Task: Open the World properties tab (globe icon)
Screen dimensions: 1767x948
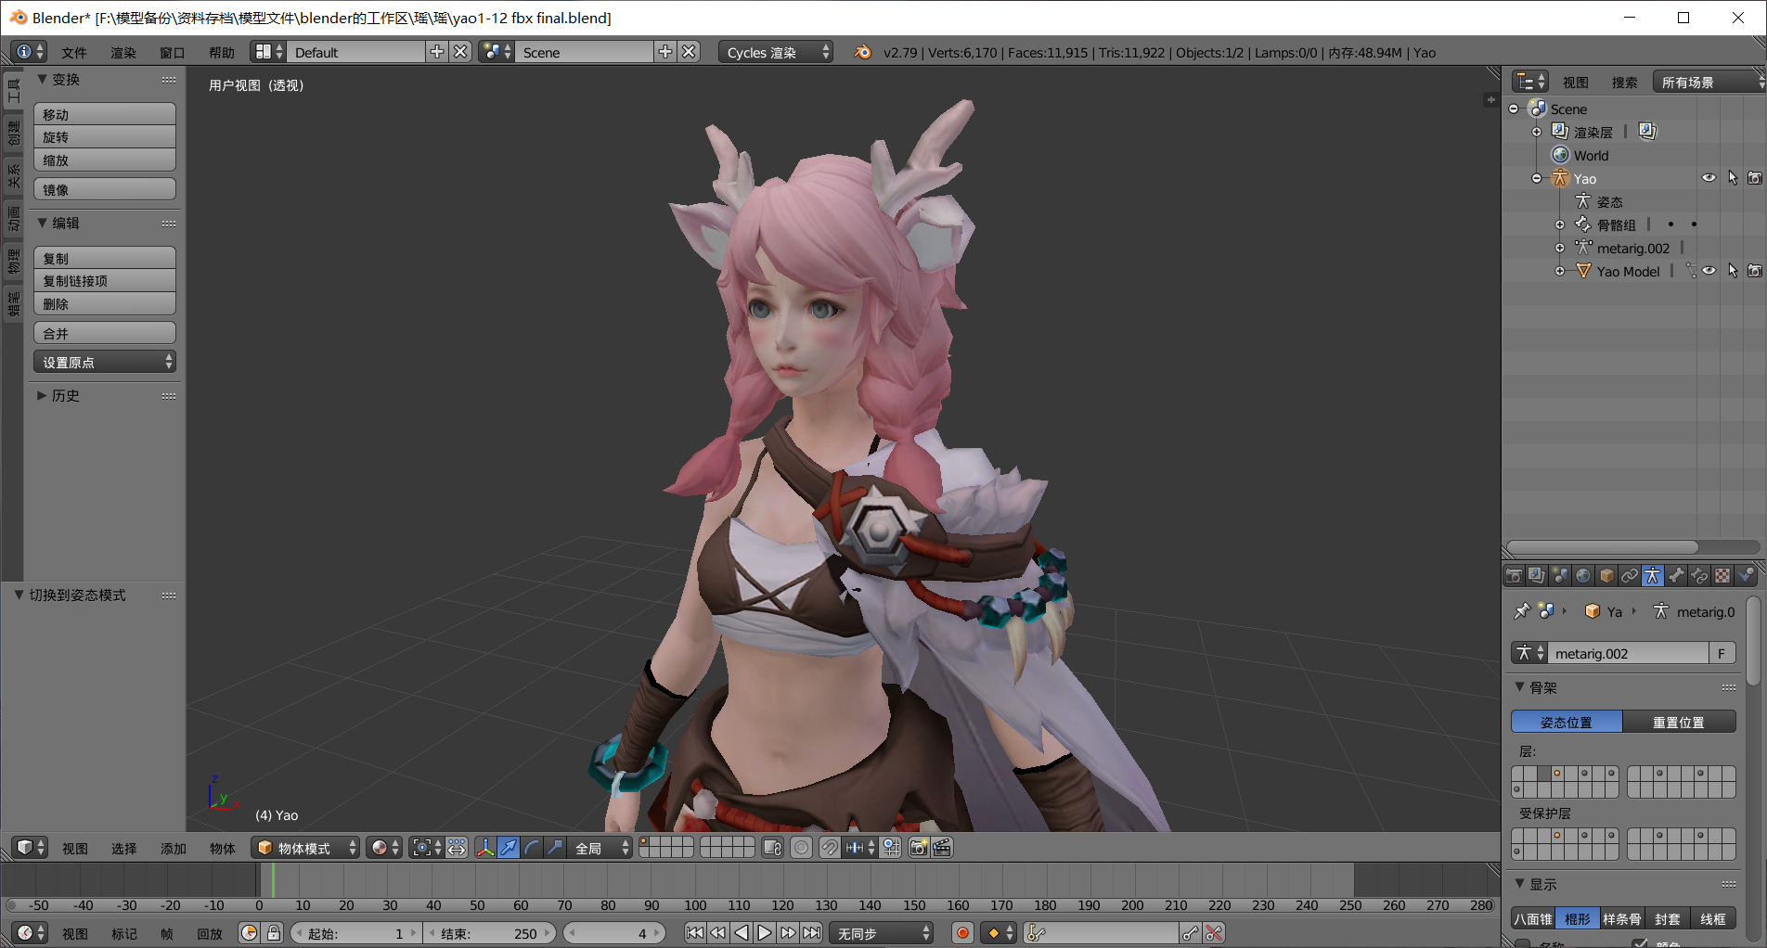Action: pyautogui.click(x=1583, y=576)
